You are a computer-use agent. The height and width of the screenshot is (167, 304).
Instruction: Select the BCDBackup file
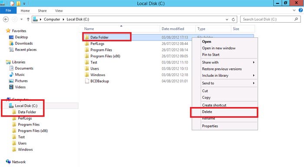[x=99, y=81]
